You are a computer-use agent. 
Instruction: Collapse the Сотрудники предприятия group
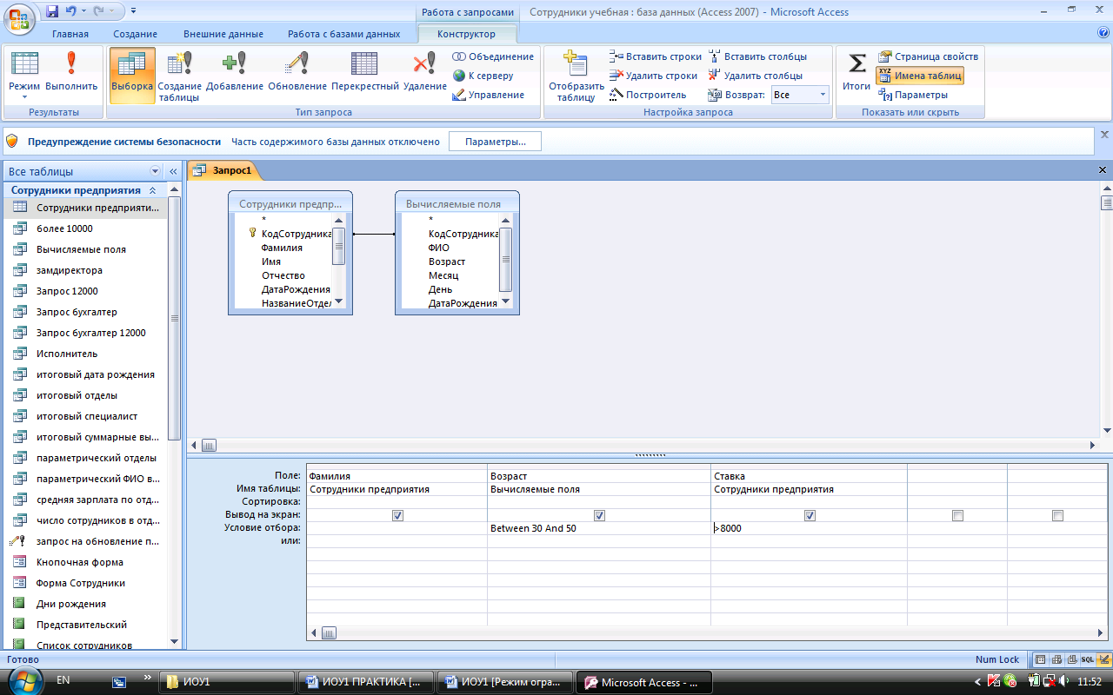click(153, 190)
